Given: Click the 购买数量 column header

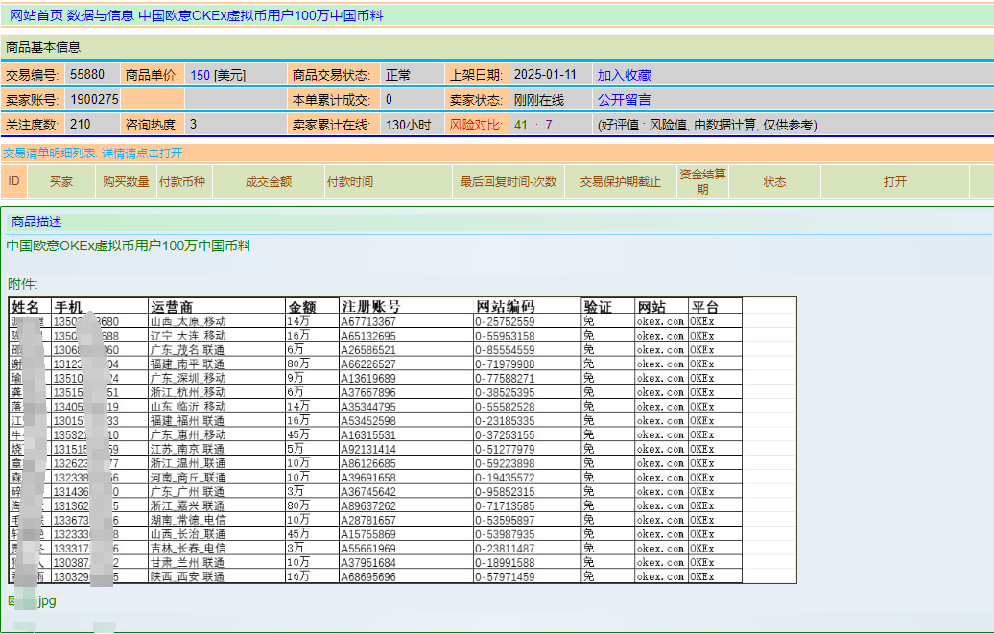Looking at the screenshot, I should [x=126, y=182].
